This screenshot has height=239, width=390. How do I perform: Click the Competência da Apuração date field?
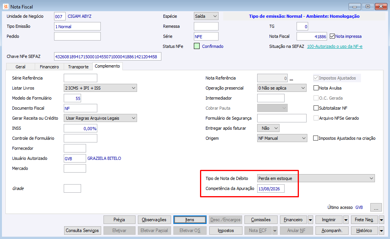coord(271,189)
